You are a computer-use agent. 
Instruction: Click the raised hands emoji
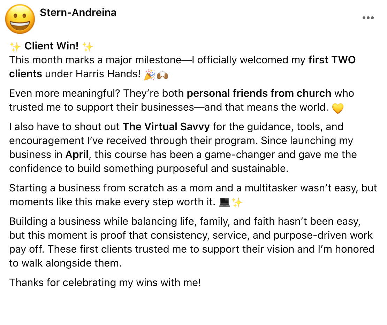[162, 74]
